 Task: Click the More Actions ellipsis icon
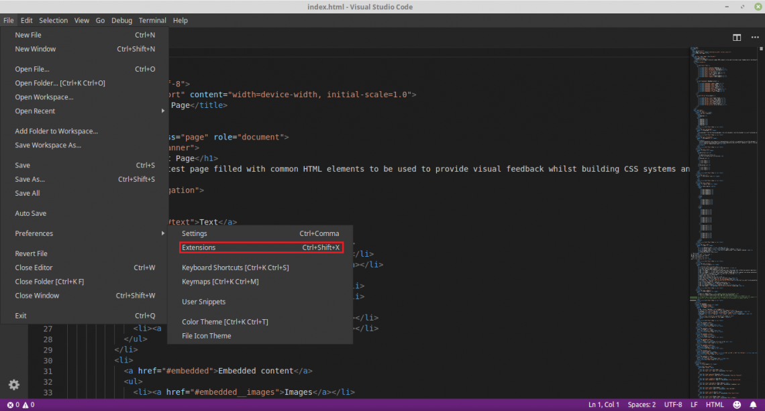(754, 38)
